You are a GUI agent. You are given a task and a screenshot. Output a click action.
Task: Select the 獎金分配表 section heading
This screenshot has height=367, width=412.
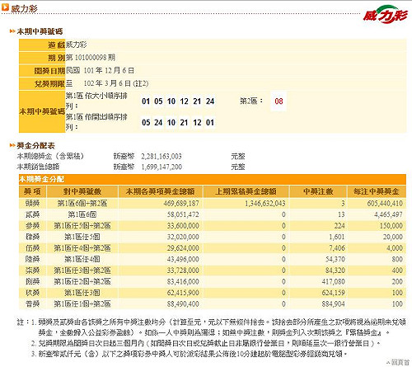tap(35, 145)
